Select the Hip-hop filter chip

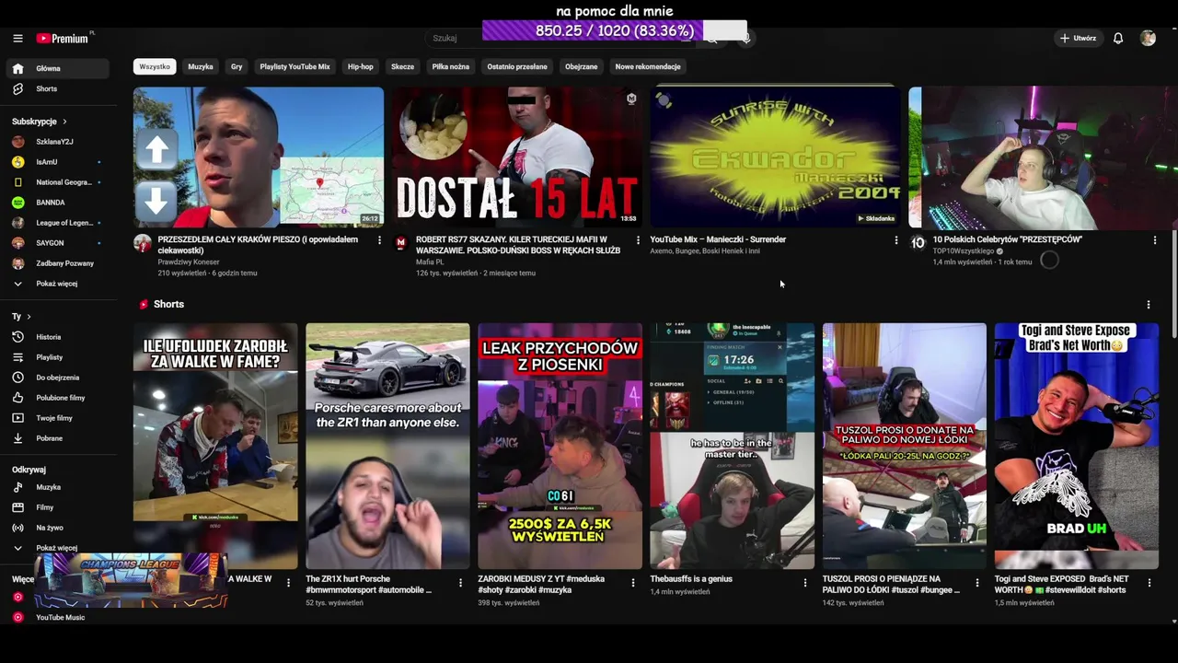click(x=361, y=66)
